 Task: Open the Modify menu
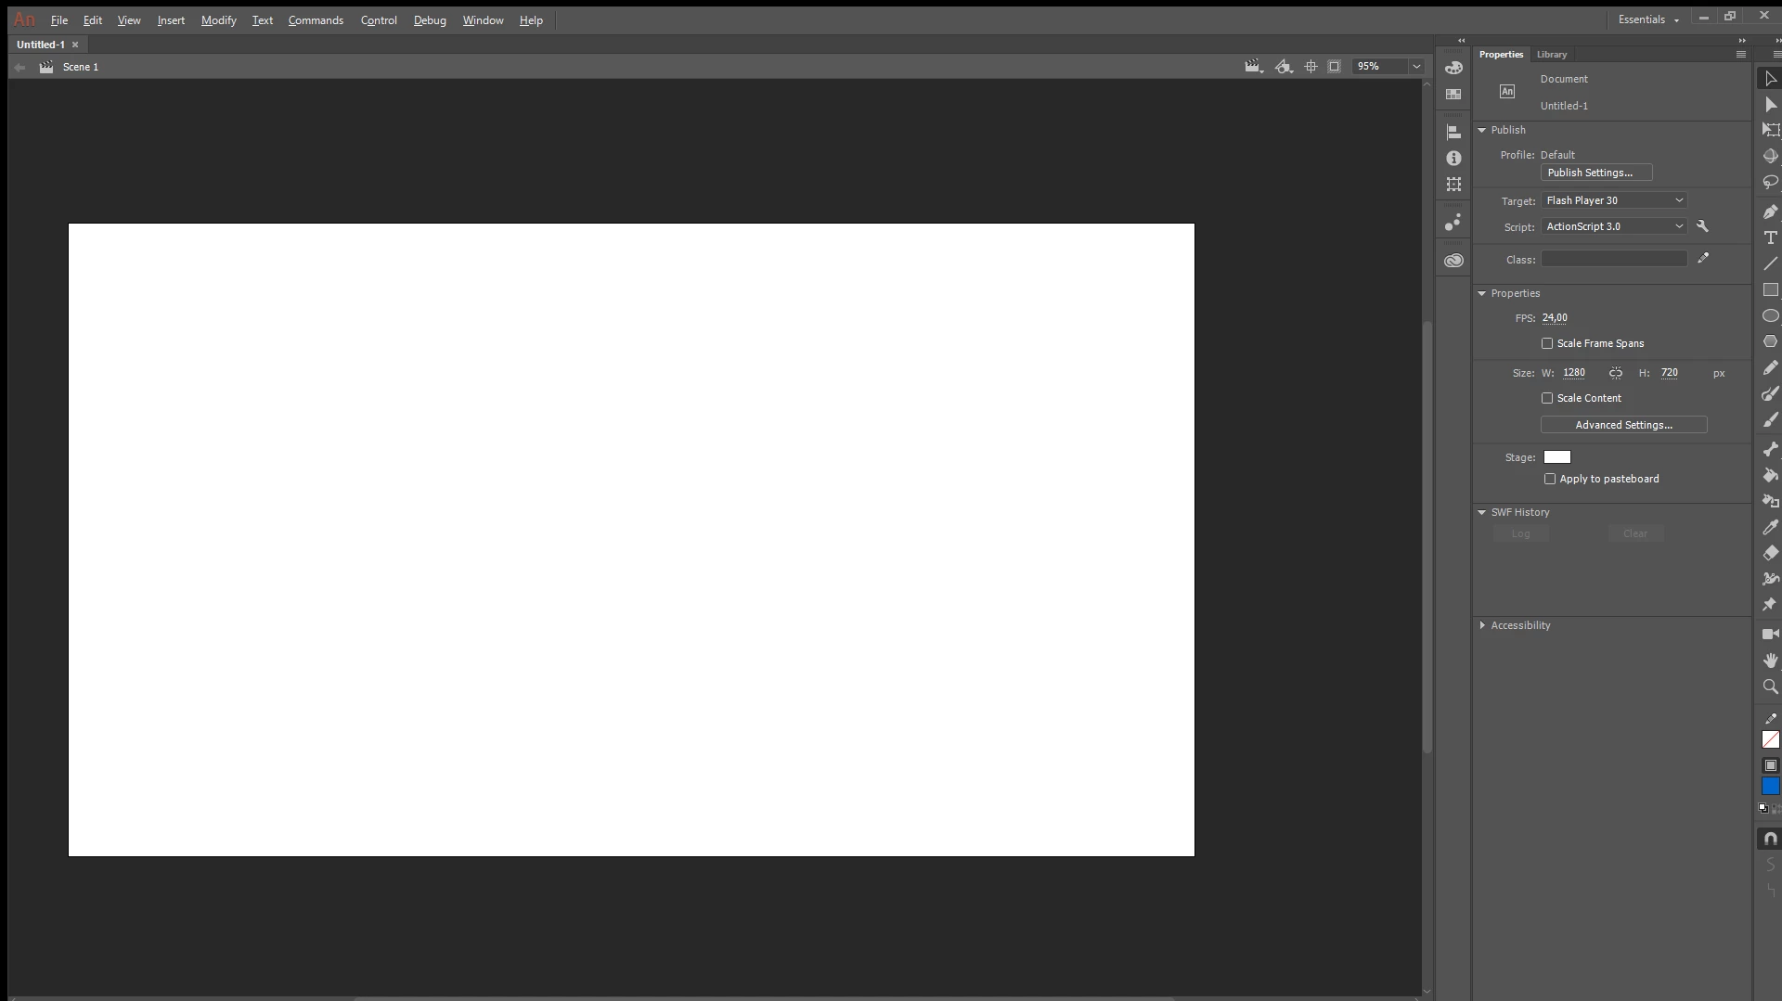pyautogui.click(x=219, y=20)
